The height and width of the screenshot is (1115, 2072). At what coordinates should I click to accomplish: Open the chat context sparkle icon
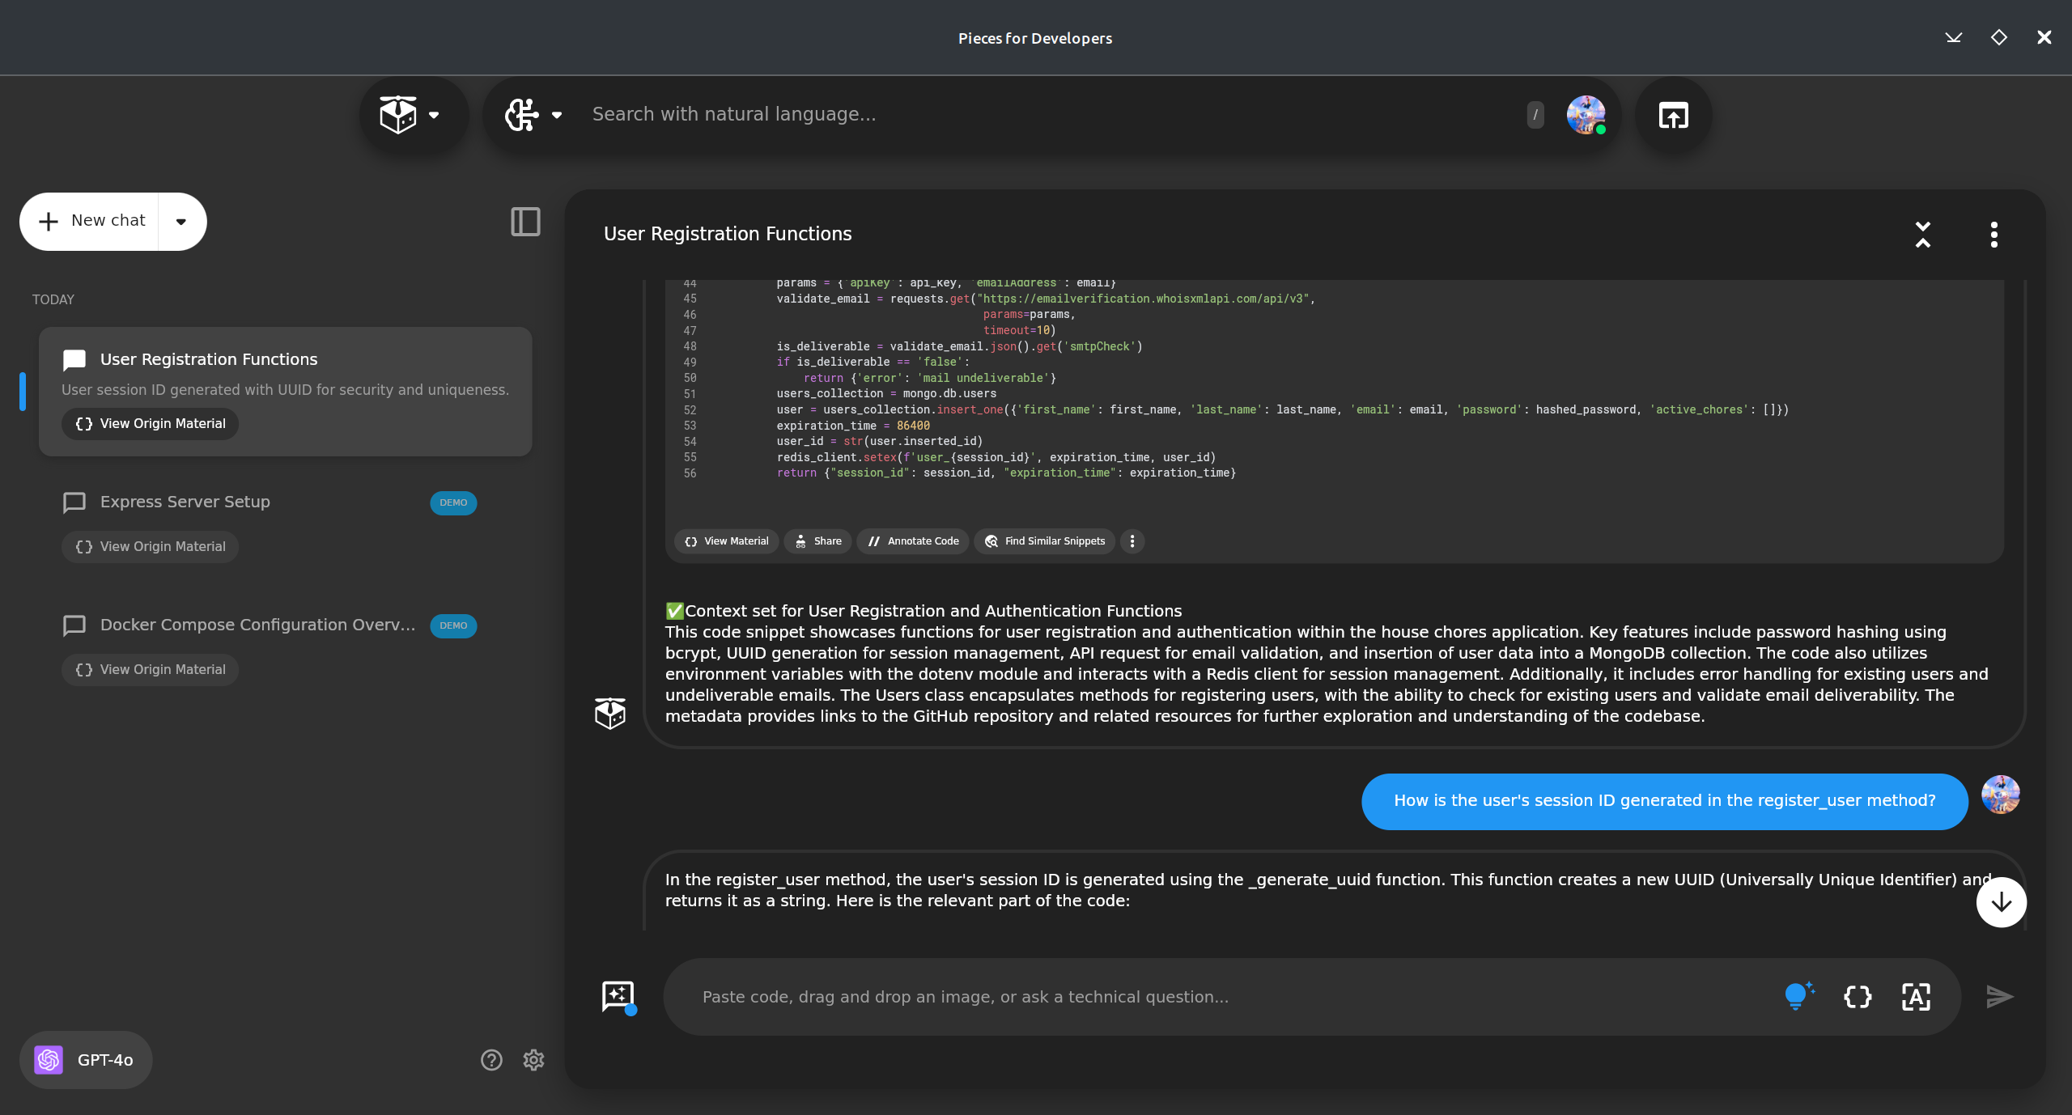[x=618, y=996]
